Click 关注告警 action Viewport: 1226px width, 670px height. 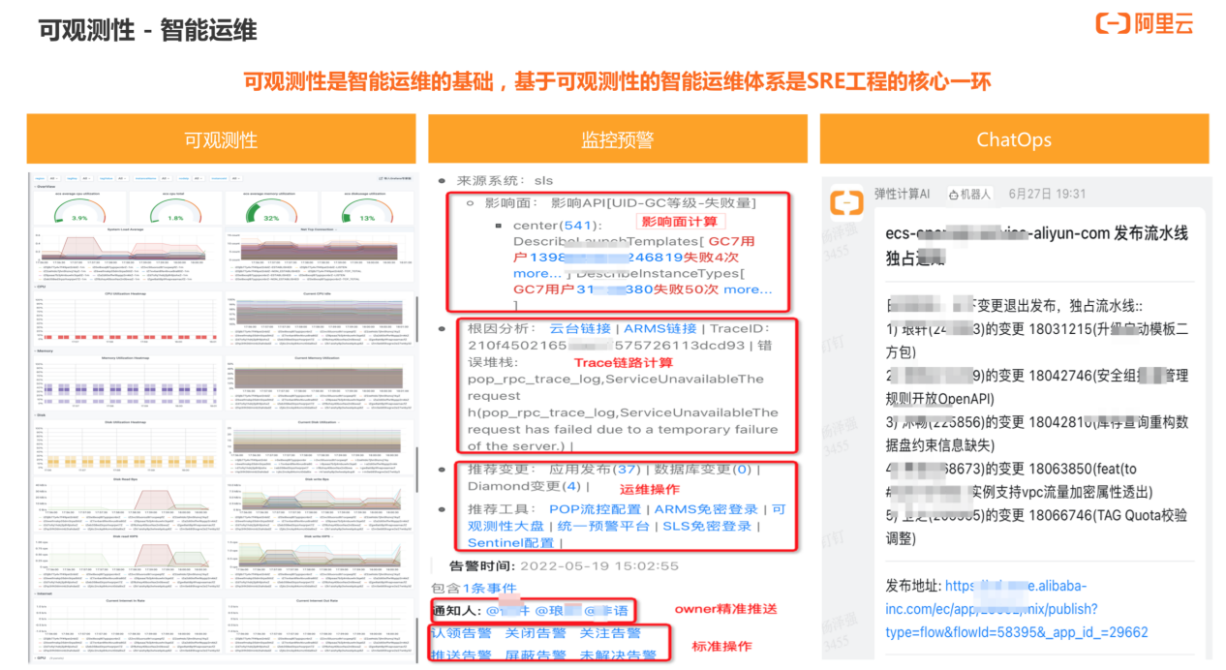click(611, 633)
